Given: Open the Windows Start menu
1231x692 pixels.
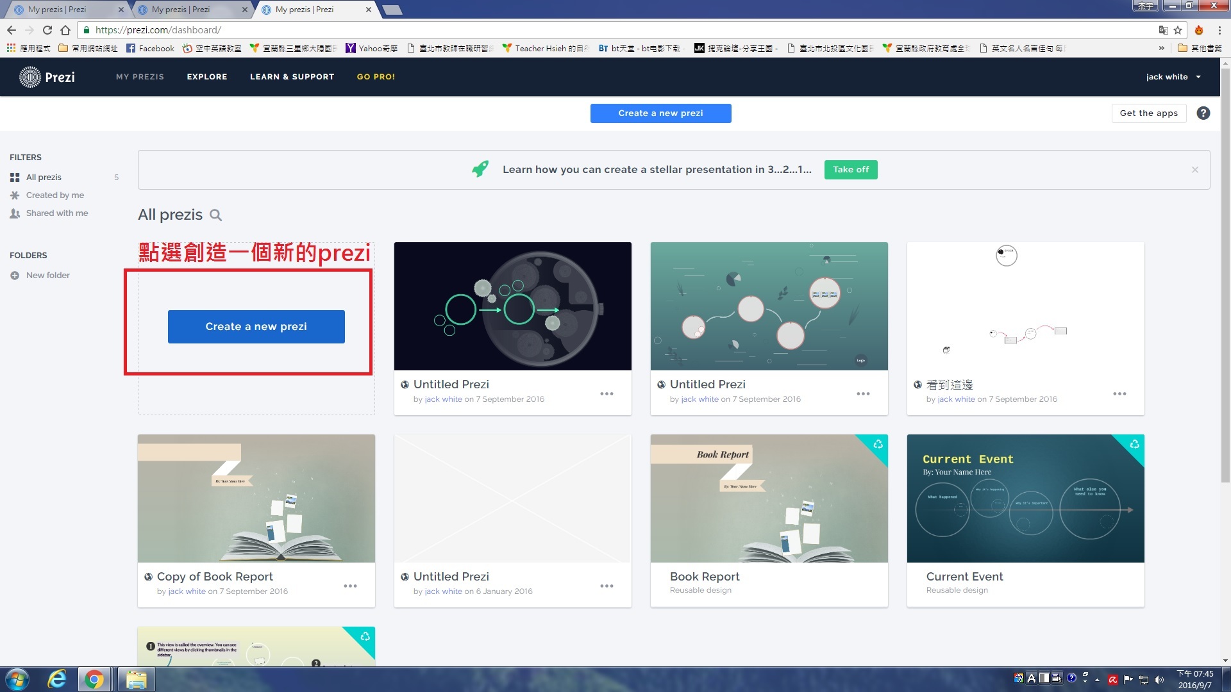Looking at the screenshot, I should click(17, 679).
